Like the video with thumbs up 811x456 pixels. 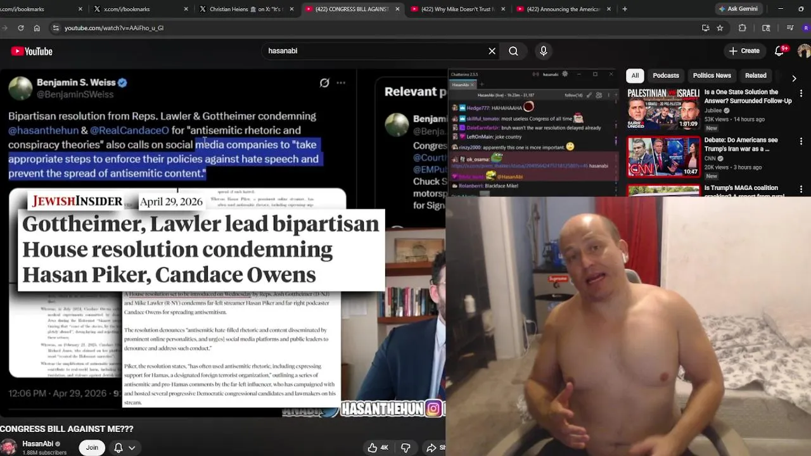tap(378, 448)
